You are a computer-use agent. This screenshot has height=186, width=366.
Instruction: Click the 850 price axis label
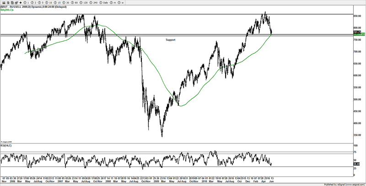(357, 16)
